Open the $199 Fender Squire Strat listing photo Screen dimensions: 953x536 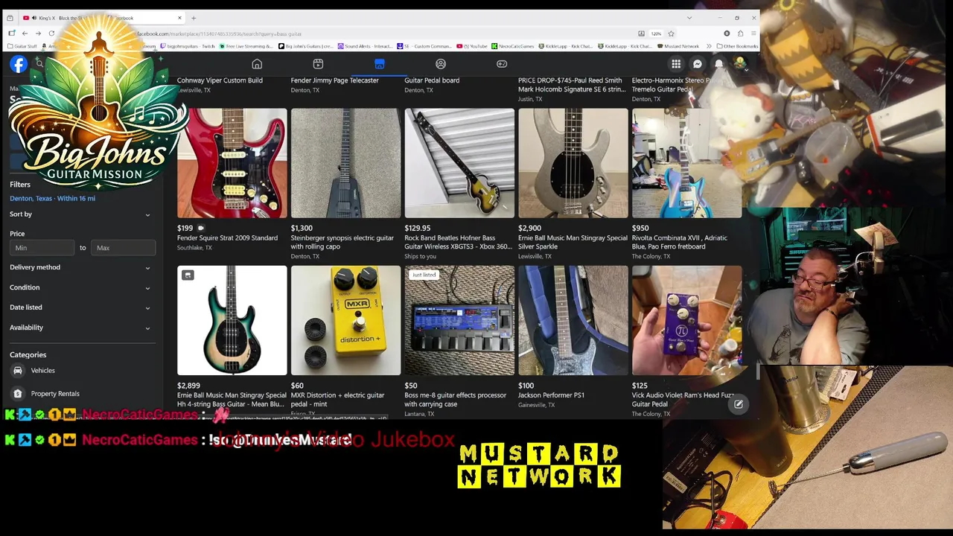(232, 163)
